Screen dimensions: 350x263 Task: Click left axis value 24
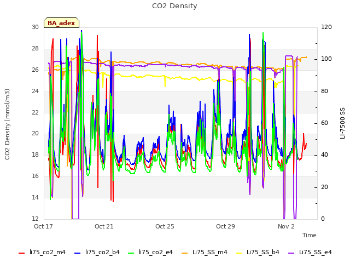tap(35, 91)
